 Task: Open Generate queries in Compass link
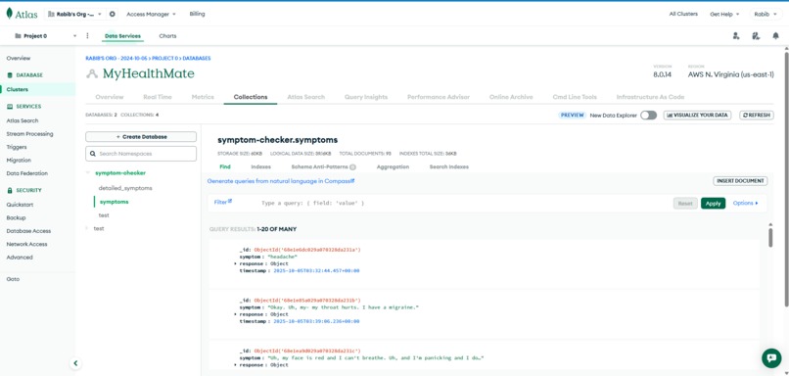(281, 181)
